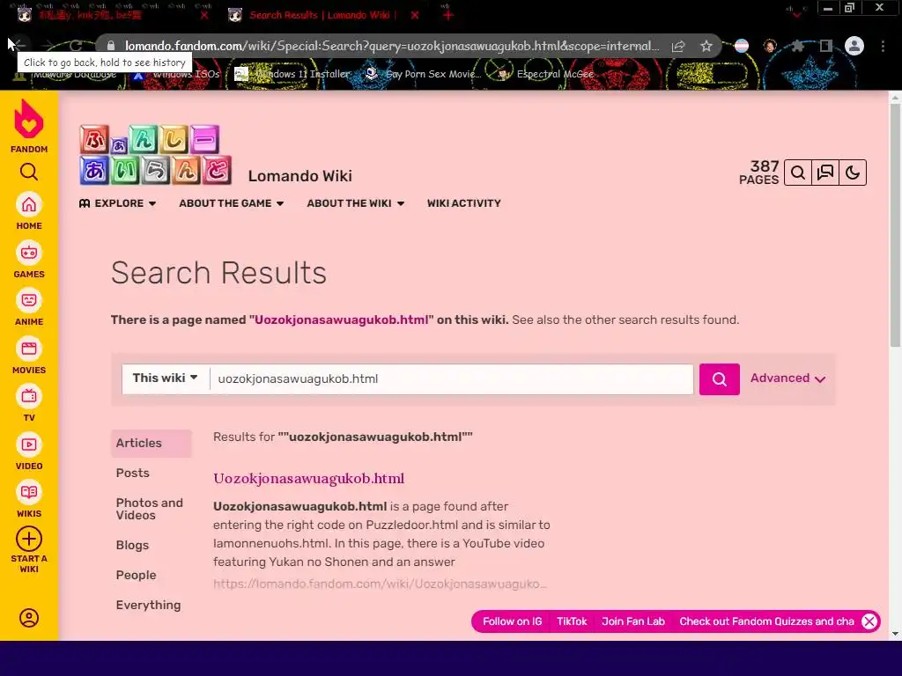This screenshot has height=676, width=902.
Task: Reload the page with refresh icon
Action: point(76,46)
